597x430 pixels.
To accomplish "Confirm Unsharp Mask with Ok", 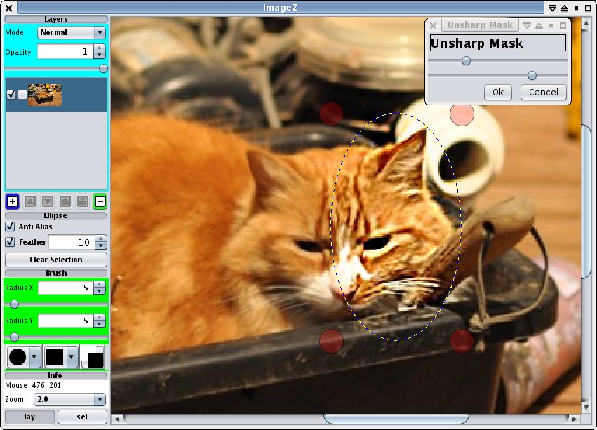I will [497, 92].
